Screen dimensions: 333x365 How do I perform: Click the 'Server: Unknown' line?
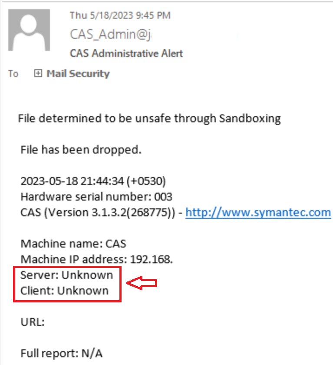pos(67,275)
